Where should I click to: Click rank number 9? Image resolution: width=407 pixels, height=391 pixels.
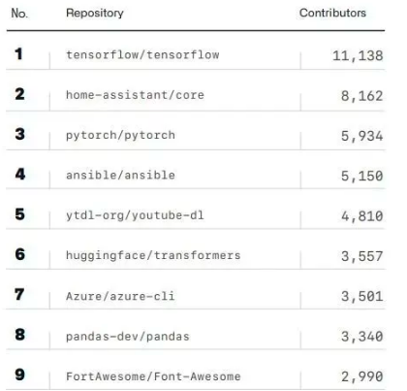point(19,375)
